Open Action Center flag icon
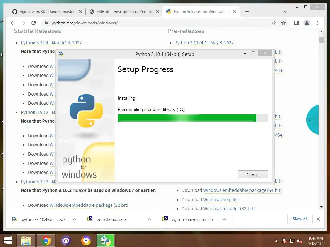This screenshot has width=330, height=247. [284, 241]
